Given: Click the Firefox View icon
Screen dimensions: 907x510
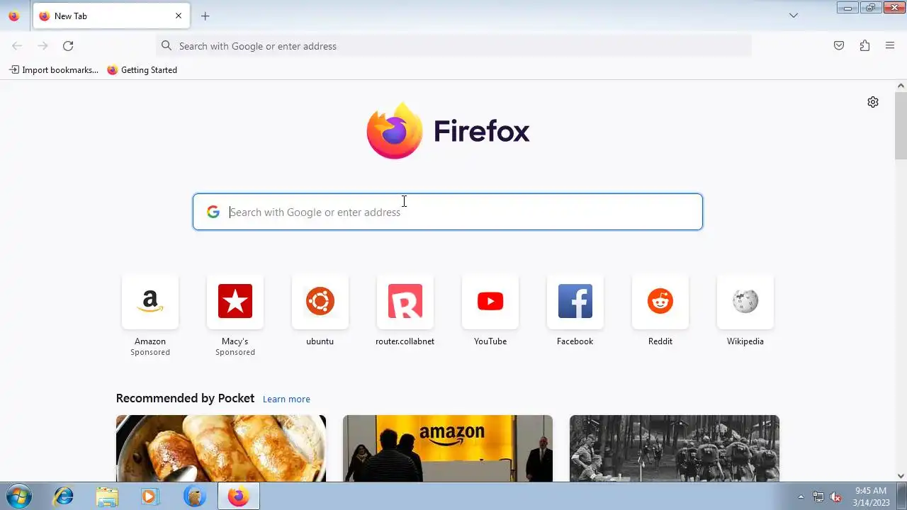Looking at the screenshot, I should [14, 16].
